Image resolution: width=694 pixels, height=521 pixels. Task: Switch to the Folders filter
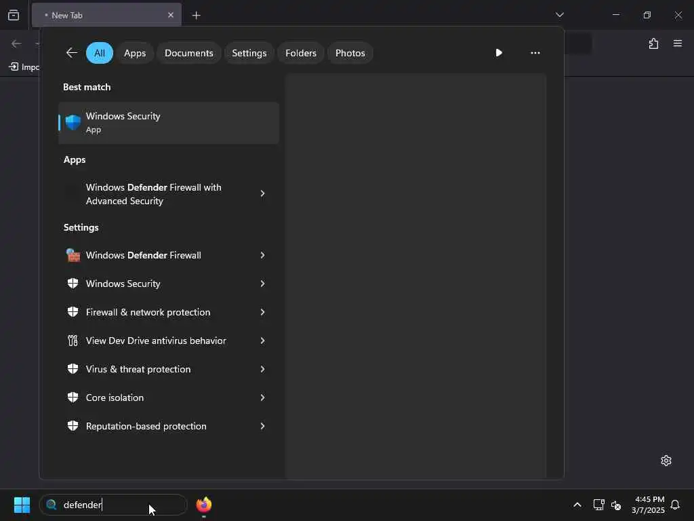coord(301,53)
